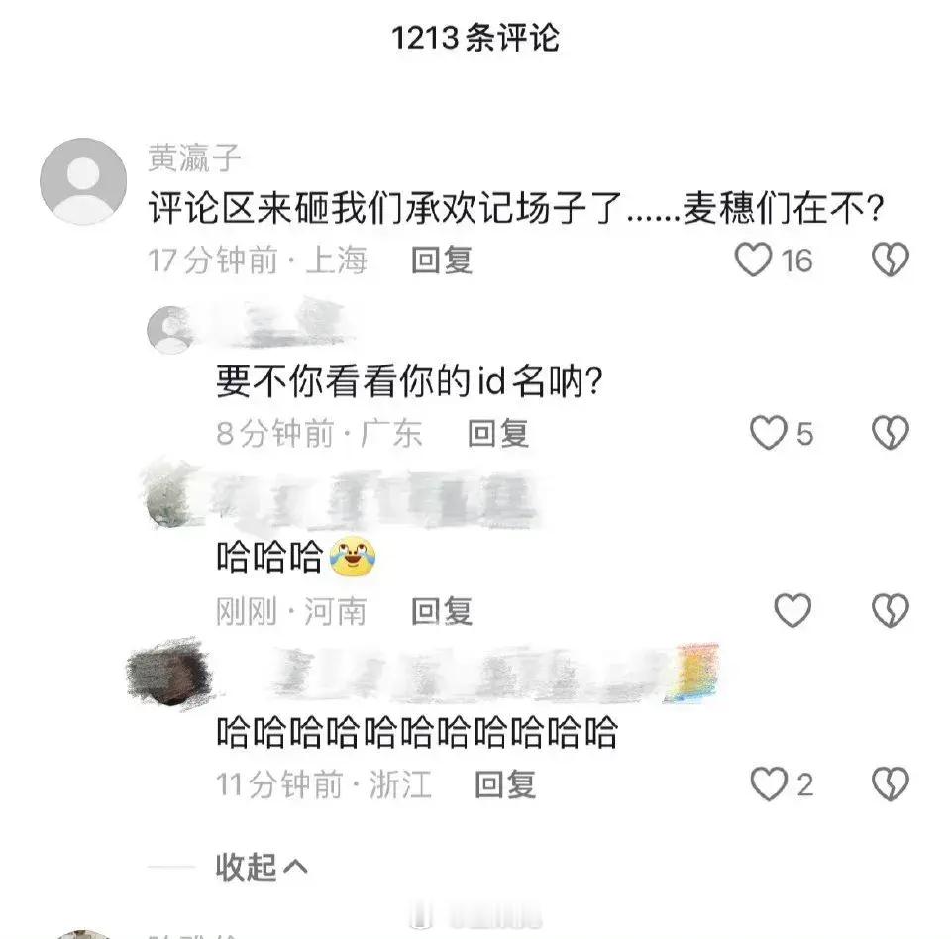Like the Zhejiang reply with 2 likes
This screenshot has height=939, width=951.
769,783
